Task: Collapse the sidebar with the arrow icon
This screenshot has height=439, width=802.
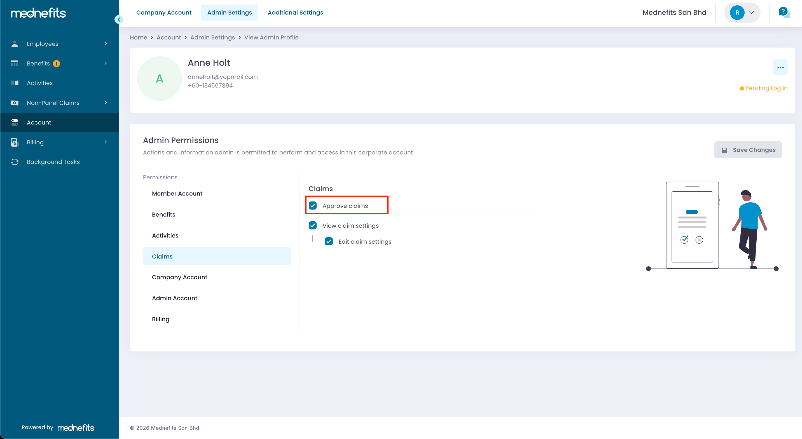Action: (x=119, y=20)
